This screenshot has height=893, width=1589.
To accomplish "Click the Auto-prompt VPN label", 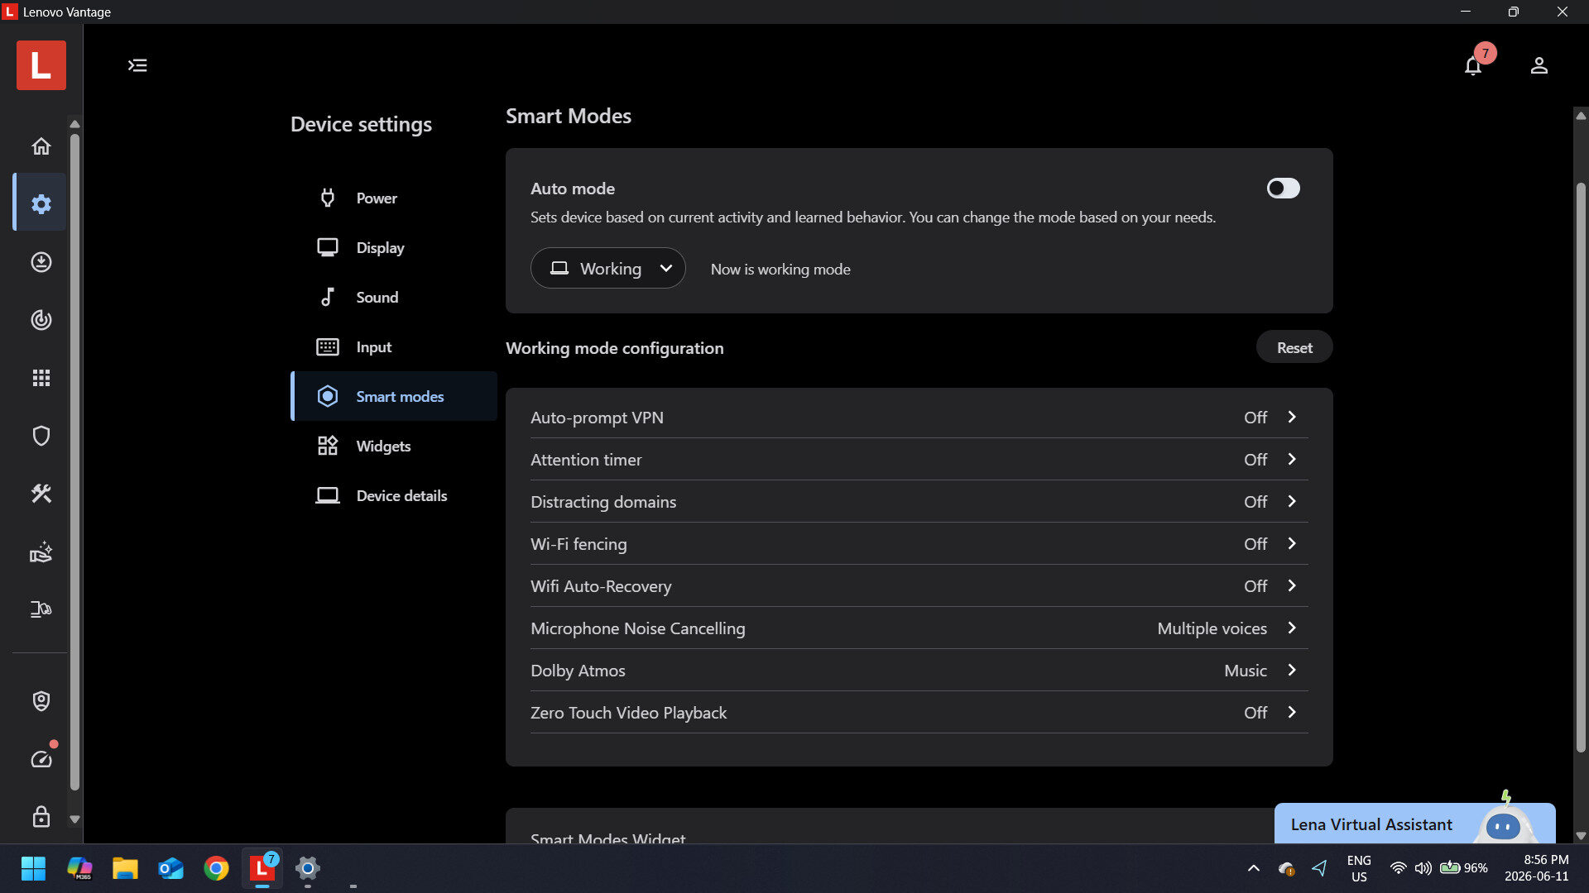I will tap(597, 418).
